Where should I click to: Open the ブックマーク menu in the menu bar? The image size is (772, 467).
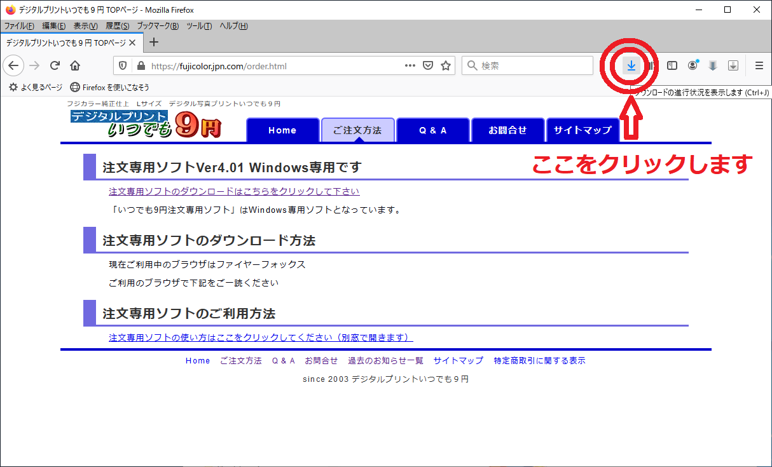point(158,26)
